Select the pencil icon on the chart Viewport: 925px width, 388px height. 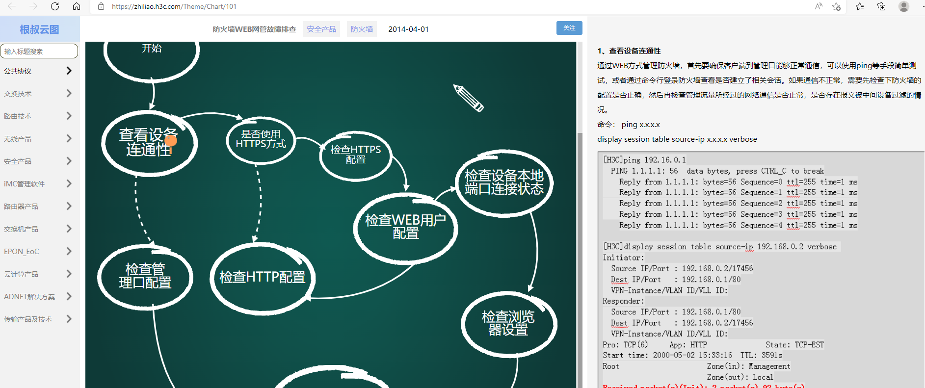[x=469, y=98]
